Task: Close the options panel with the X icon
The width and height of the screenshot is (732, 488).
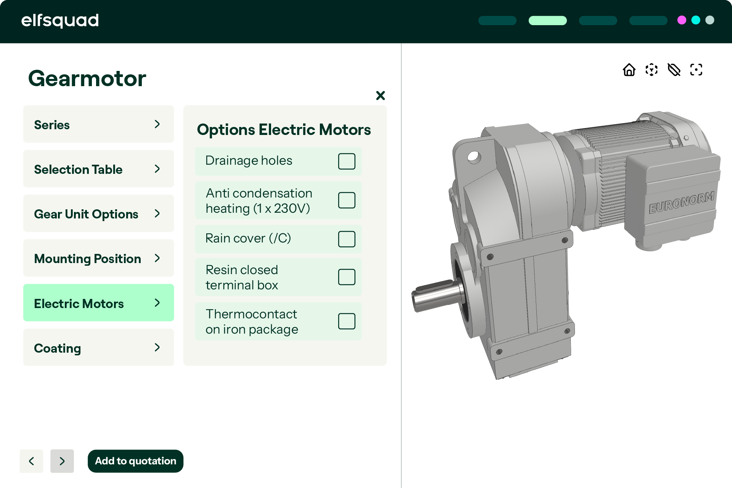Action: pos(380,95)
